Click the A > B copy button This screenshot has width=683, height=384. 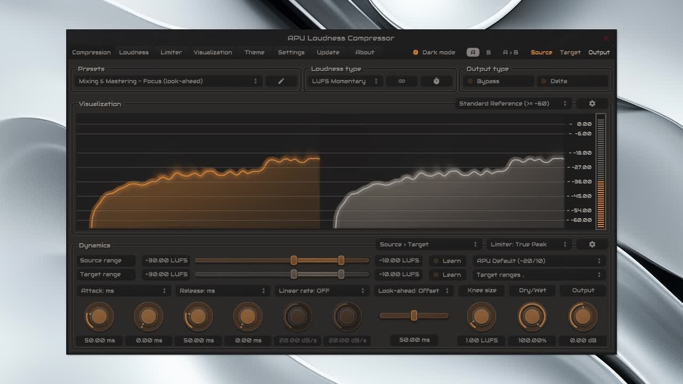510,52
